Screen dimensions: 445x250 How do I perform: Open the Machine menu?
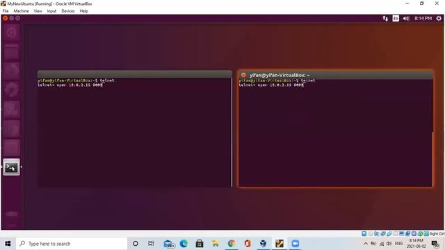click(x=21, y=11)
